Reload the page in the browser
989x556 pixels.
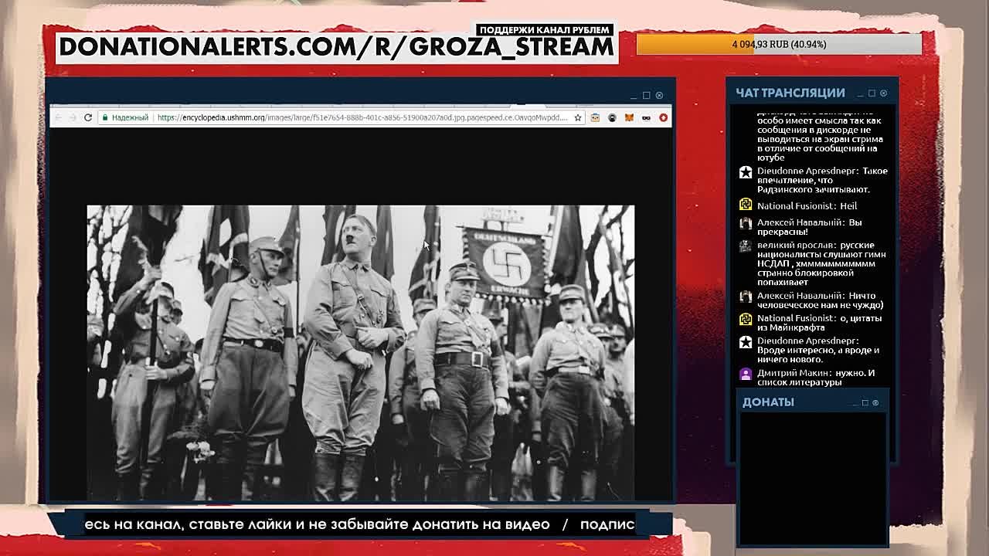(x=88, y=117)
